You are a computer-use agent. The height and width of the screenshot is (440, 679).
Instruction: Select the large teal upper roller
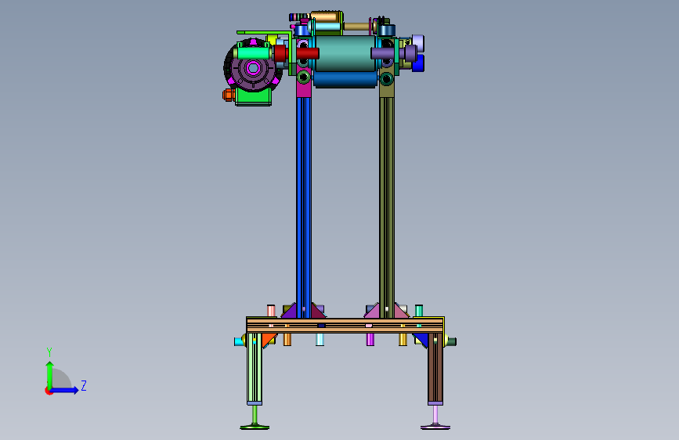click(x=345, y=53)
